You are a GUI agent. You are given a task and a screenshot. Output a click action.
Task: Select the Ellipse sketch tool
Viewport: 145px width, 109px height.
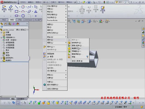pos(29,11)
